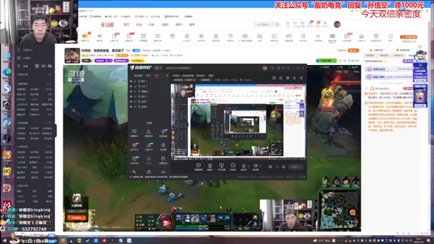Click the start streaming button in companion bottom bar
This screenshot has height=244, width=434.
pyautogui.click(x=296, y=167)
